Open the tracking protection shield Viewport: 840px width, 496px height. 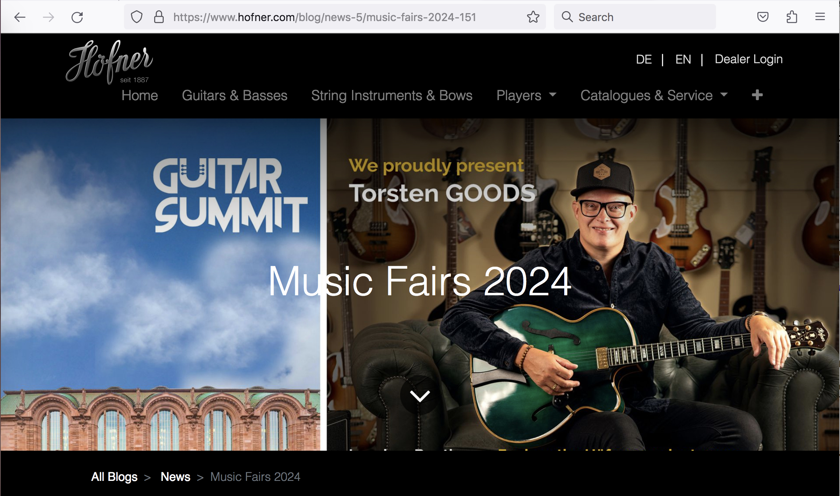point(137,17)
